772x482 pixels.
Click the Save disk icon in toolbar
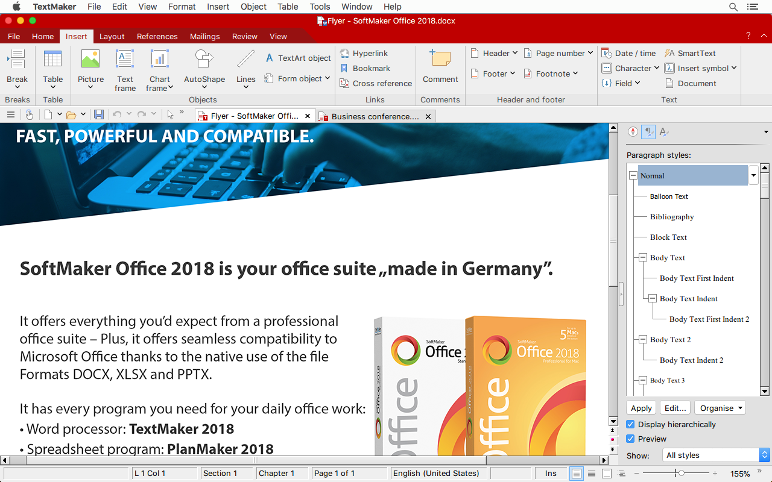point(99,114)
